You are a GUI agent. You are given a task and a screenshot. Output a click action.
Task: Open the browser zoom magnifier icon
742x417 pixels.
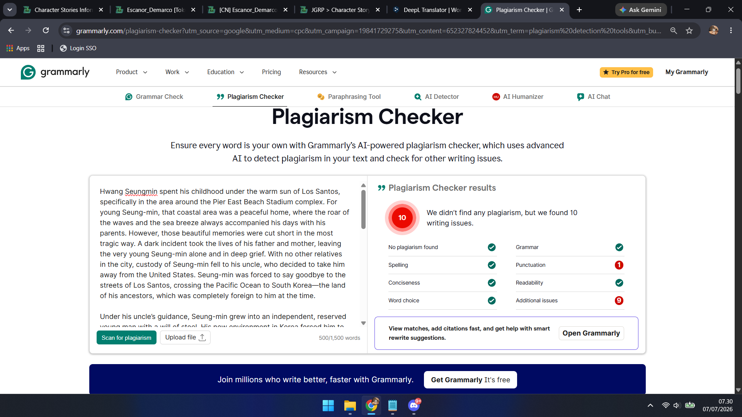click(674, 31)
